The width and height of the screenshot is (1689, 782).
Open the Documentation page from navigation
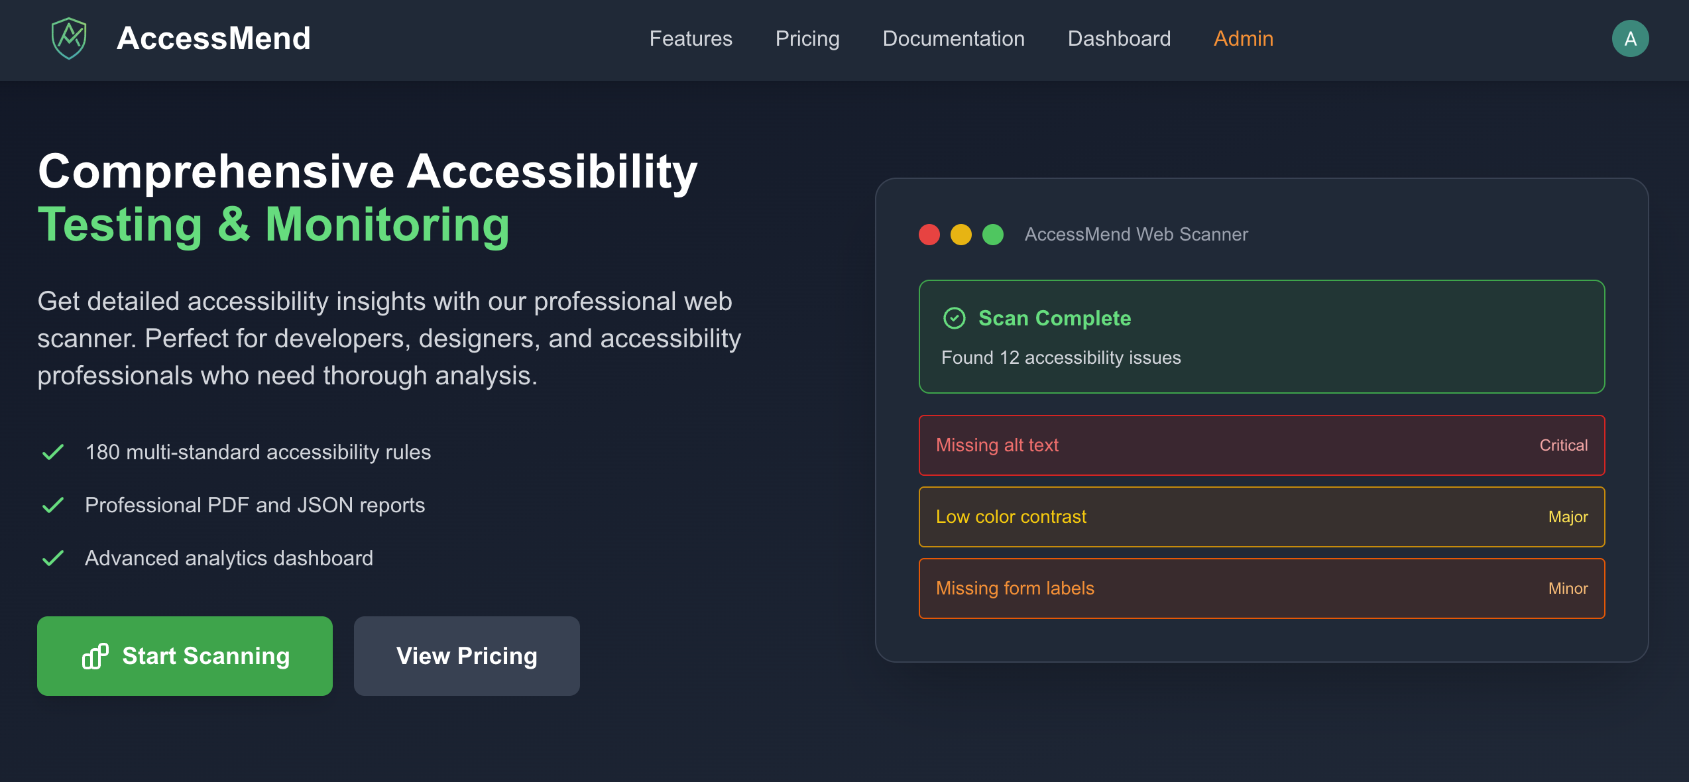pyautogui.click(x=953, y=38)
